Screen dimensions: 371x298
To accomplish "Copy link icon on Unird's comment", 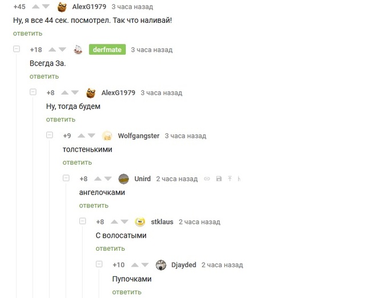I will point(207,179).
